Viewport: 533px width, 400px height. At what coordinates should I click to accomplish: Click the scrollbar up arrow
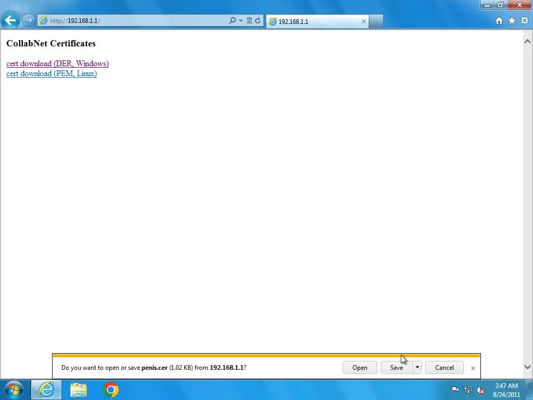[528, 42]
